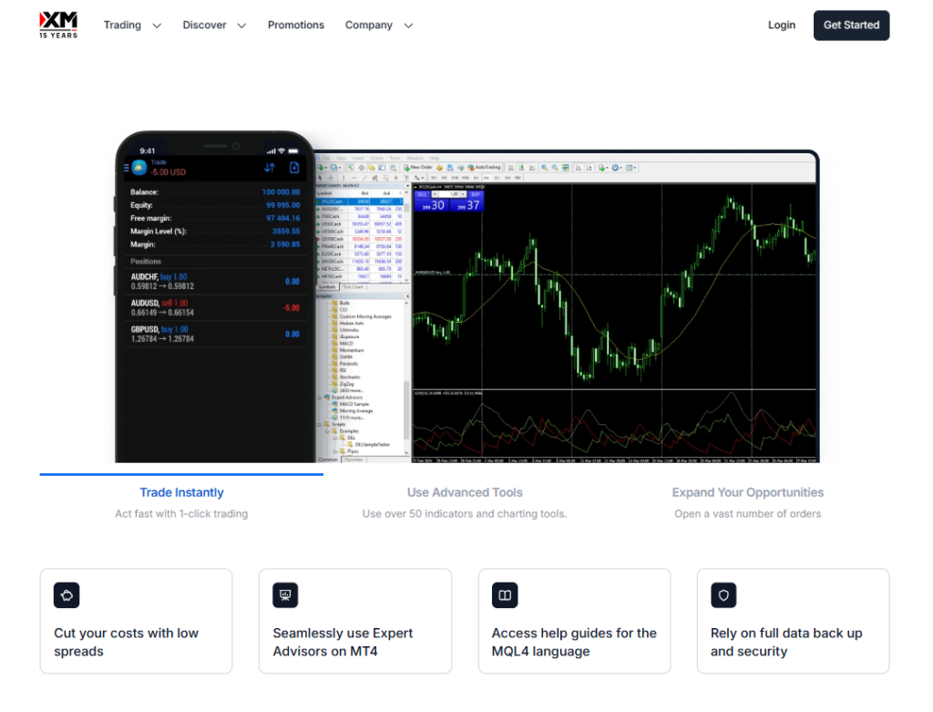Click the Get Started button
The width and height of the screenshot is (933, 712).
(852, 25)
